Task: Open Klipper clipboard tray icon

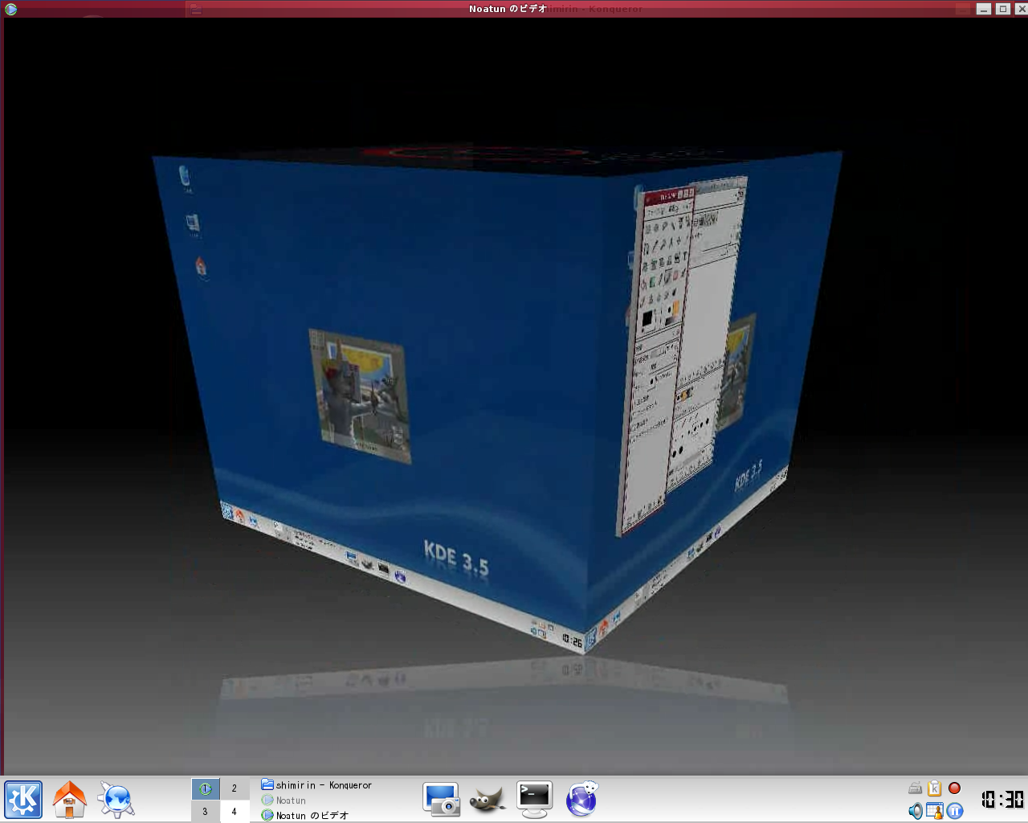Action: [934, 788]
